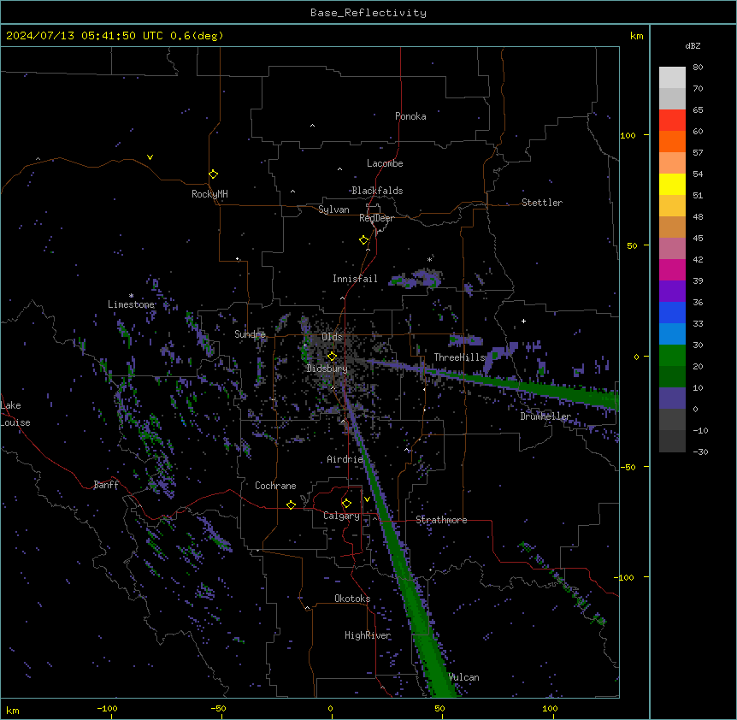Click the Strathmore label
737x720 pixels.
point(441,520)
